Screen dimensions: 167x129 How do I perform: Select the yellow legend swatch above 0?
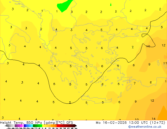(x=43, y=126)
